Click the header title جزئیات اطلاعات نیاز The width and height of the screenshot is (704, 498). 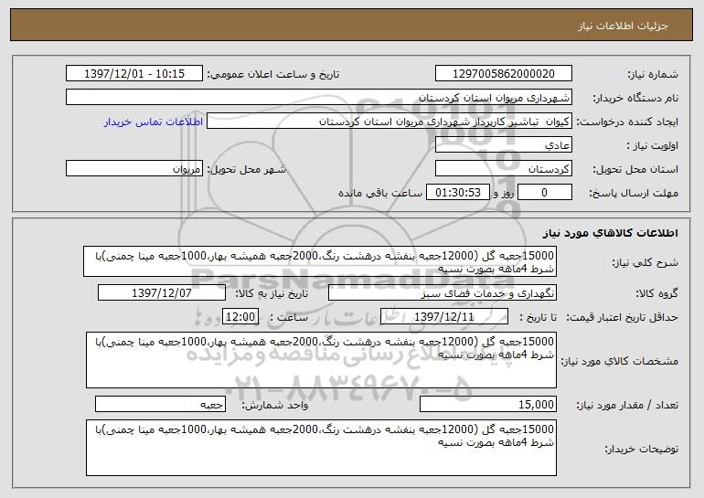(x=623, y=26)
